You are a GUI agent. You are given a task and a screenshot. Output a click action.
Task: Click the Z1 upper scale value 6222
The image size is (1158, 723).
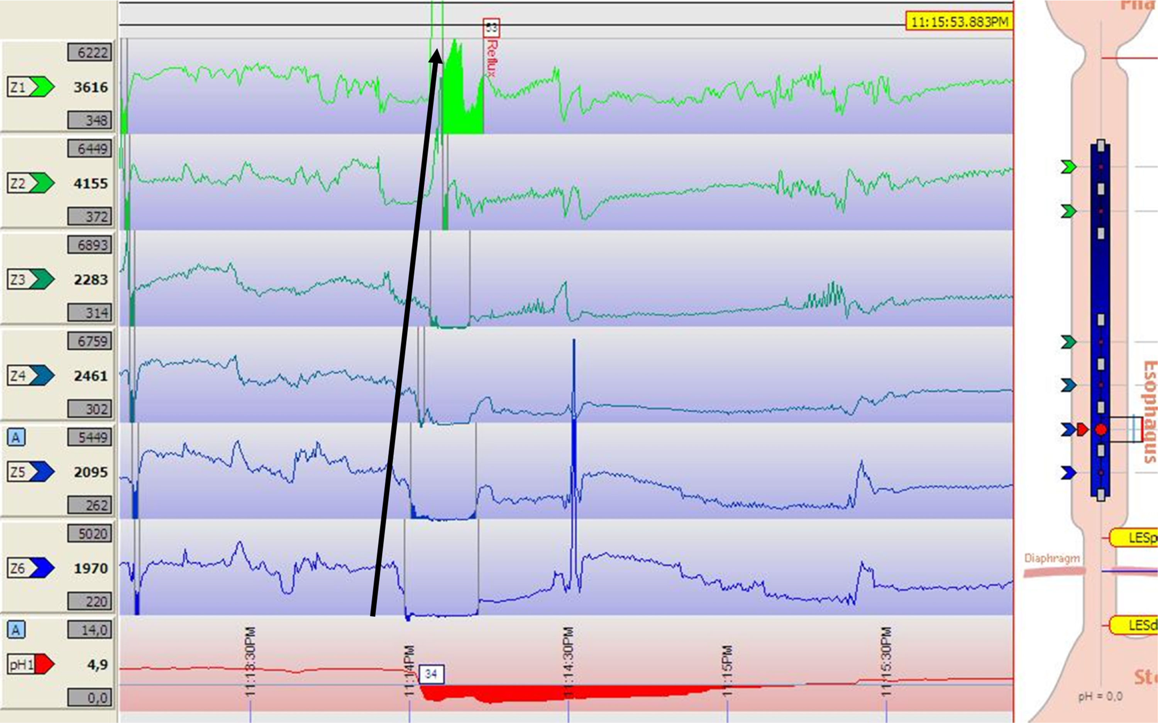[90, 52]
